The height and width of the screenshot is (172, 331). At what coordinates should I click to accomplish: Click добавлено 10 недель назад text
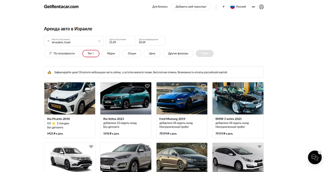pos(120,123)
